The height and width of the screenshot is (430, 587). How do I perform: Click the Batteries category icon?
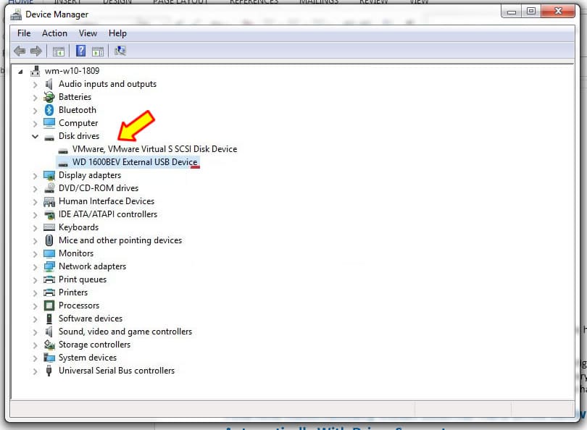[49, 97]
